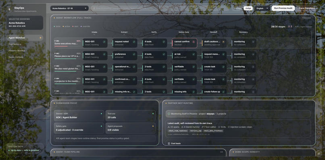Click the Agent proposals 0/6 visible card
325x160 pixels.
(131, 128)
